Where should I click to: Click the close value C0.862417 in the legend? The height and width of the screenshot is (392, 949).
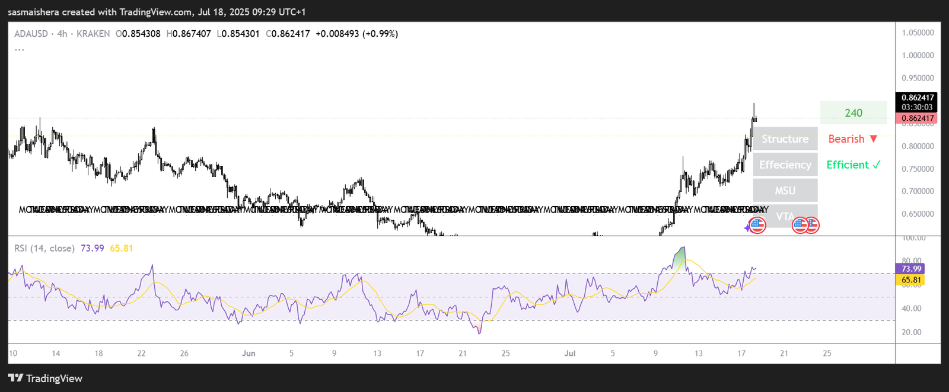[x=288, y=34]
